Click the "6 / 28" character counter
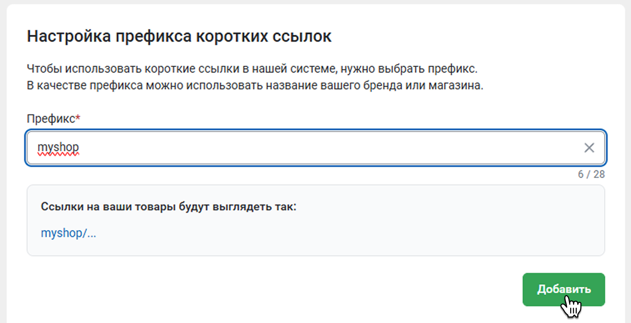631x323 pixels. [591, 174]
